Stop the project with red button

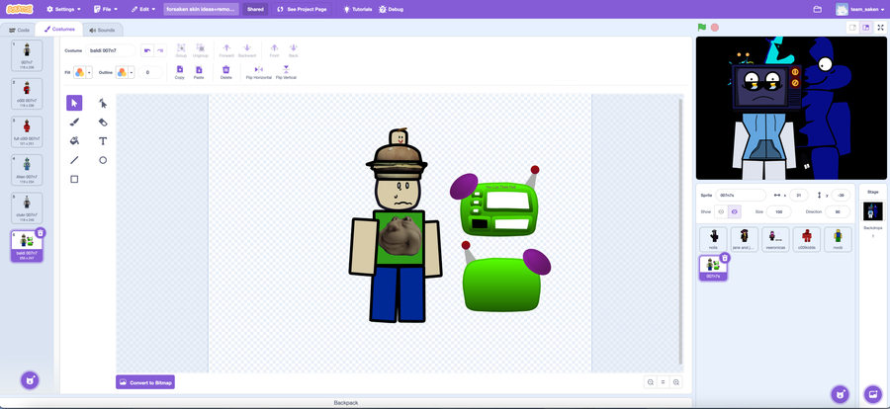[715, 28]
